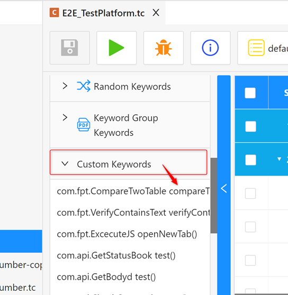
Task: Click the orange C file icon on tab
Action: [x=54, y=13]
